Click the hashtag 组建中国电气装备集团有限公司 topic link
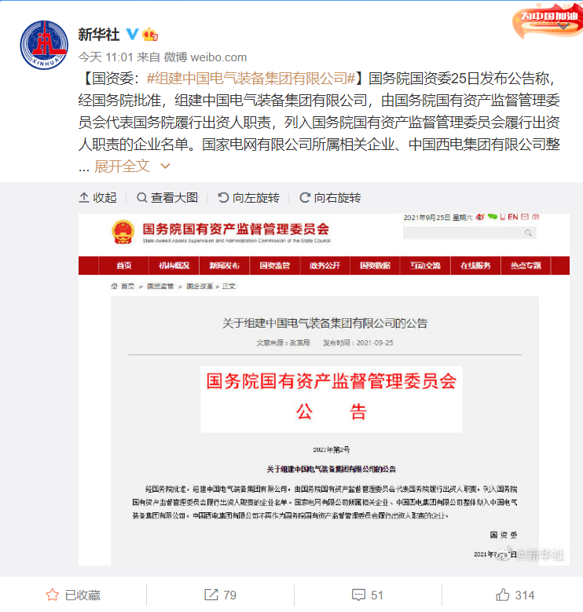The width and height of the screenshot is (583, 612). click(x=251, y=79)
